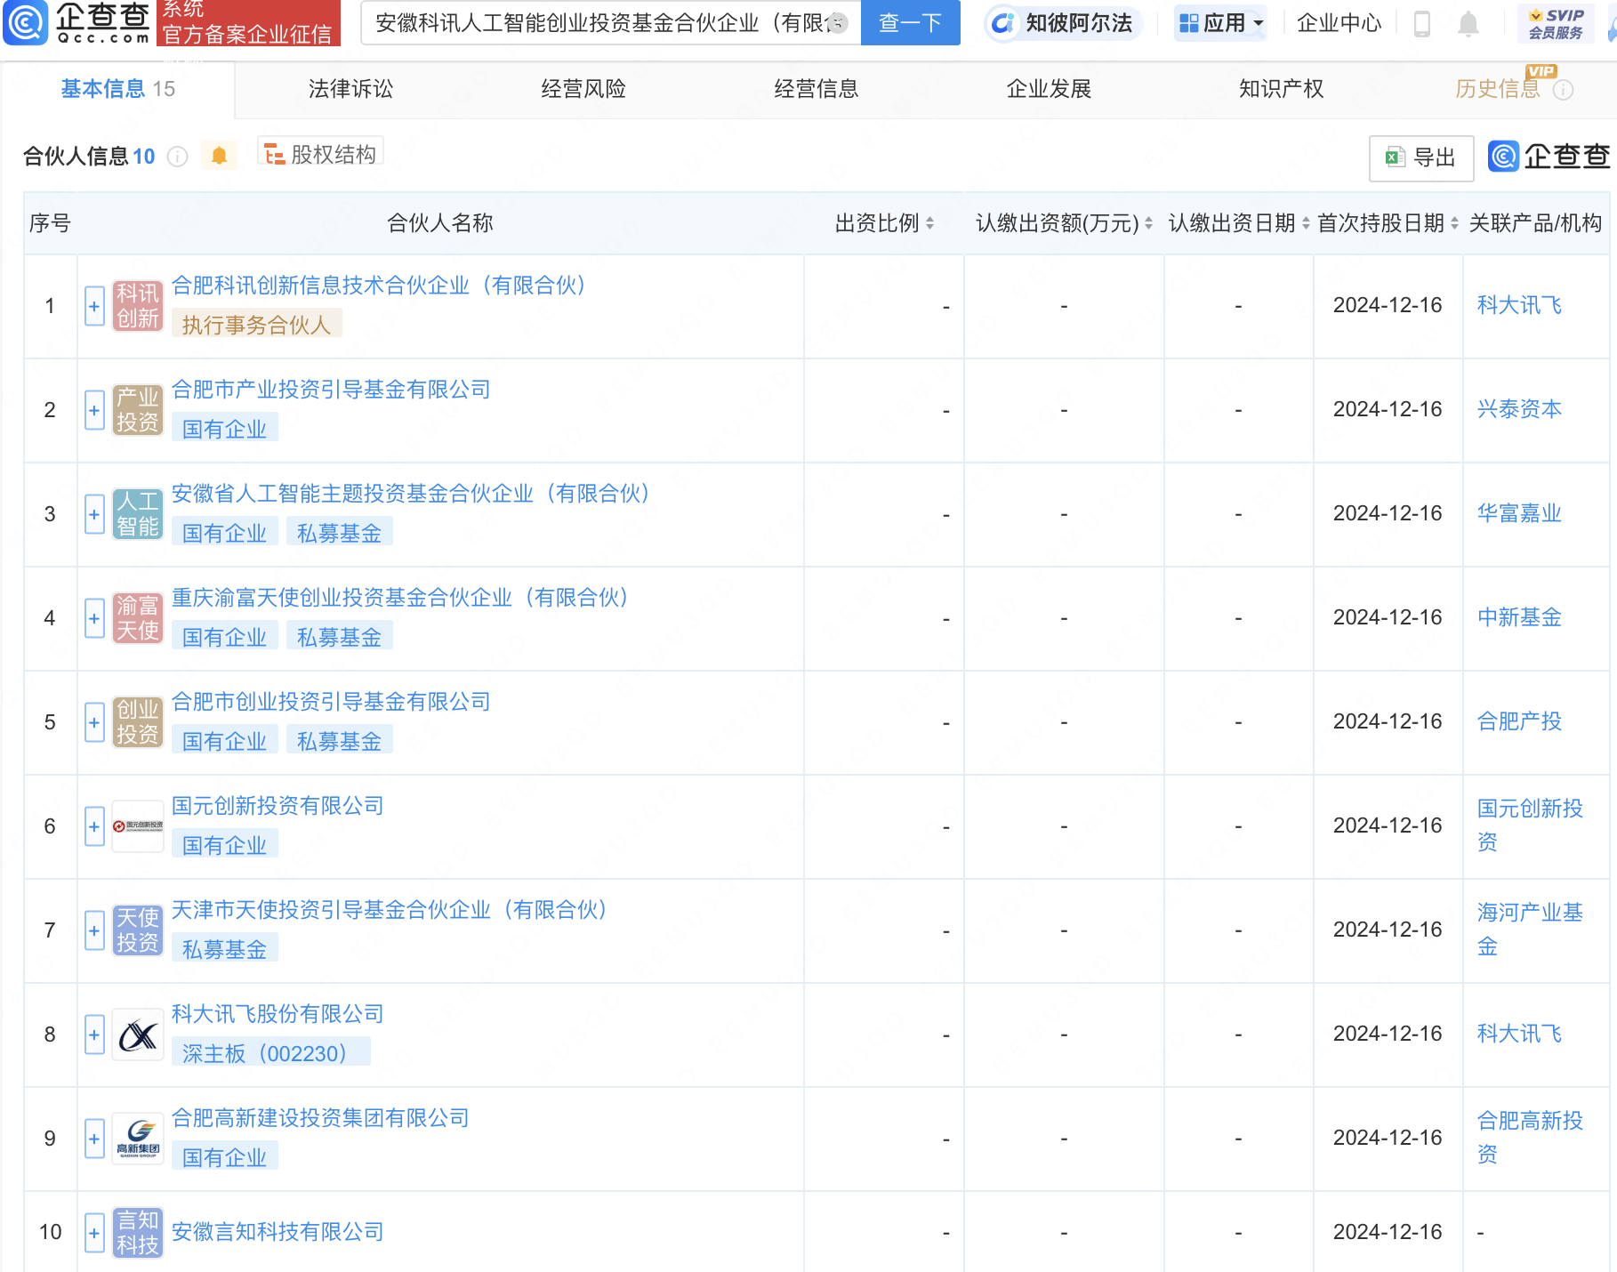Click 私募基金 tag under 天津市天使投资
Viewport: 1617px width, 1272px height.
pyautogui.click(x=224, y=949)
